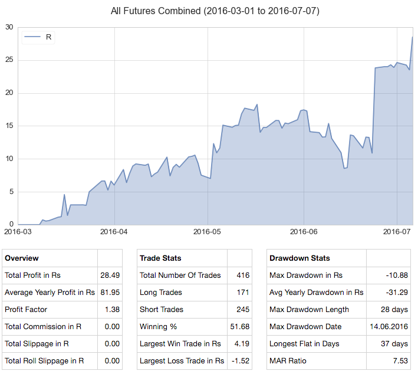Select the Short Trades value 245
Image resolution: width=418 pixels, height=374 pixels.
point(242,309)
